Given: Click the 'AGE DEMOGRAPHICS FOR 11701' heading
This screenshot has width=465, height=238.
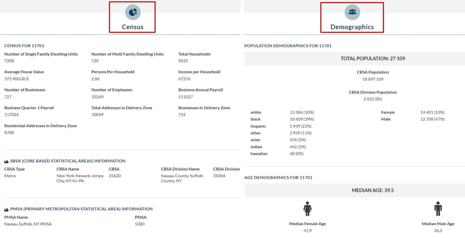Looking at the screenshot, I should pos(278,177).
